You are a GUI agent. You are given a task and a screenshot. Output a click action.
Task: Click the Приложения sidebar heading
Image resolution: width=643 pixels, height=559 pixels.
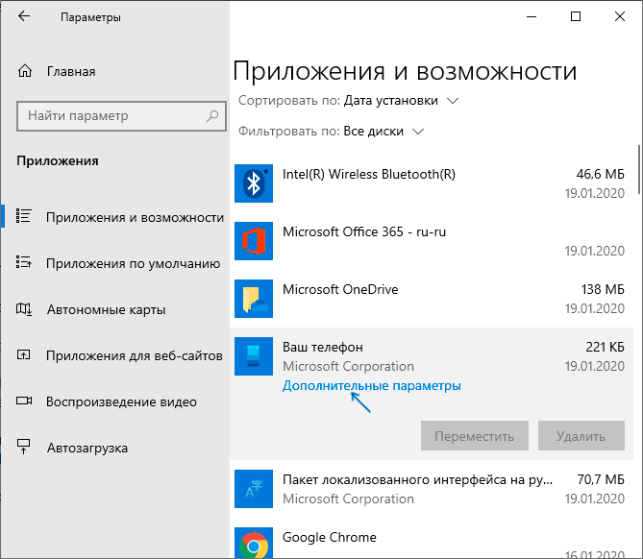point(58,161)
